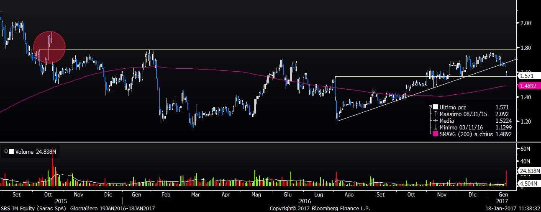Click the Minimo low-marker icon in legend
The height and width of the screenshot is (212, 541).
click(x=436, y=127)
